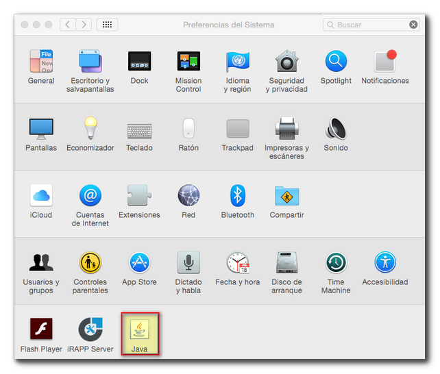Open Seguridad y privacidad pane
Image resolution: width=440 pixels, height=374 pixels.
[286, 62]
